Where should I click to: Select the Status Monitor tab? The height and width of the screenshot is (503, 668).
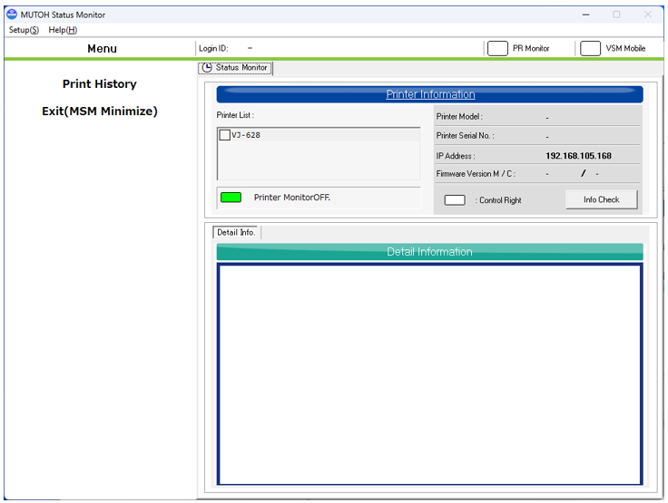pos(236,68)
